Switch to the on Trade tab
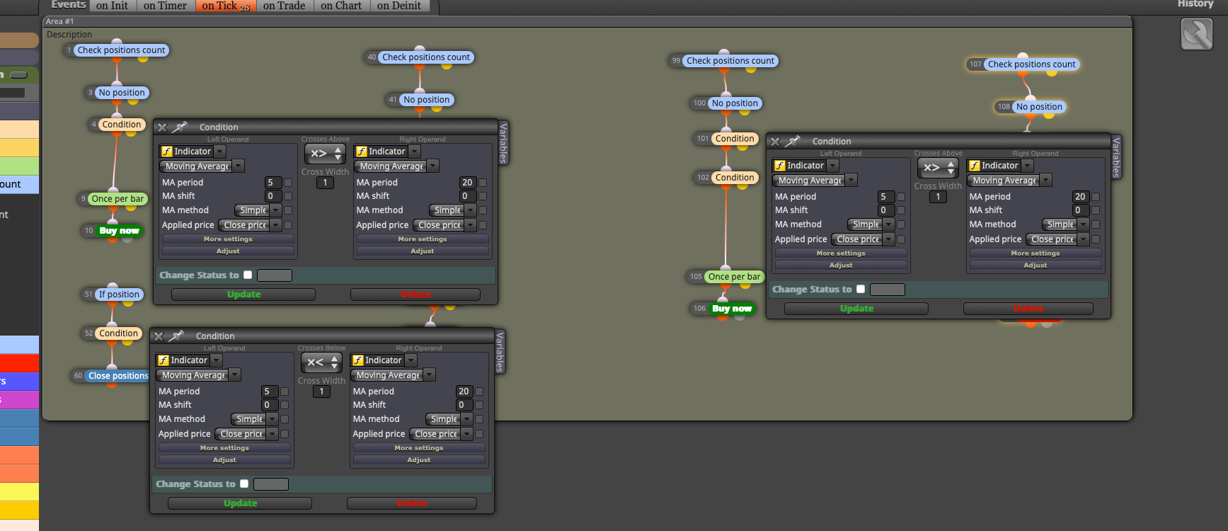The height and width of the screenshot is (531, 1228). coord(284,6)
